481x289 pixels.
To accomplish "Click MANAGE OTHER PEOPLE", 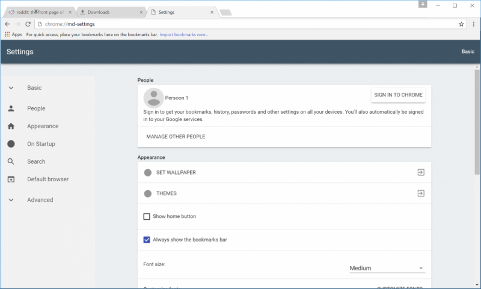I will pos(176,137).
